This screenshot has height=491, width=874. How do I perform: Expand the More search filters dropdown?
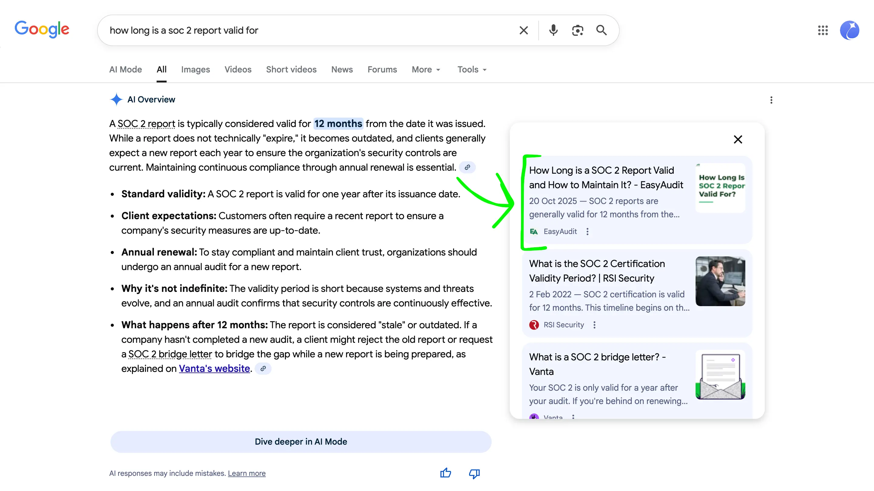(426, 69)
